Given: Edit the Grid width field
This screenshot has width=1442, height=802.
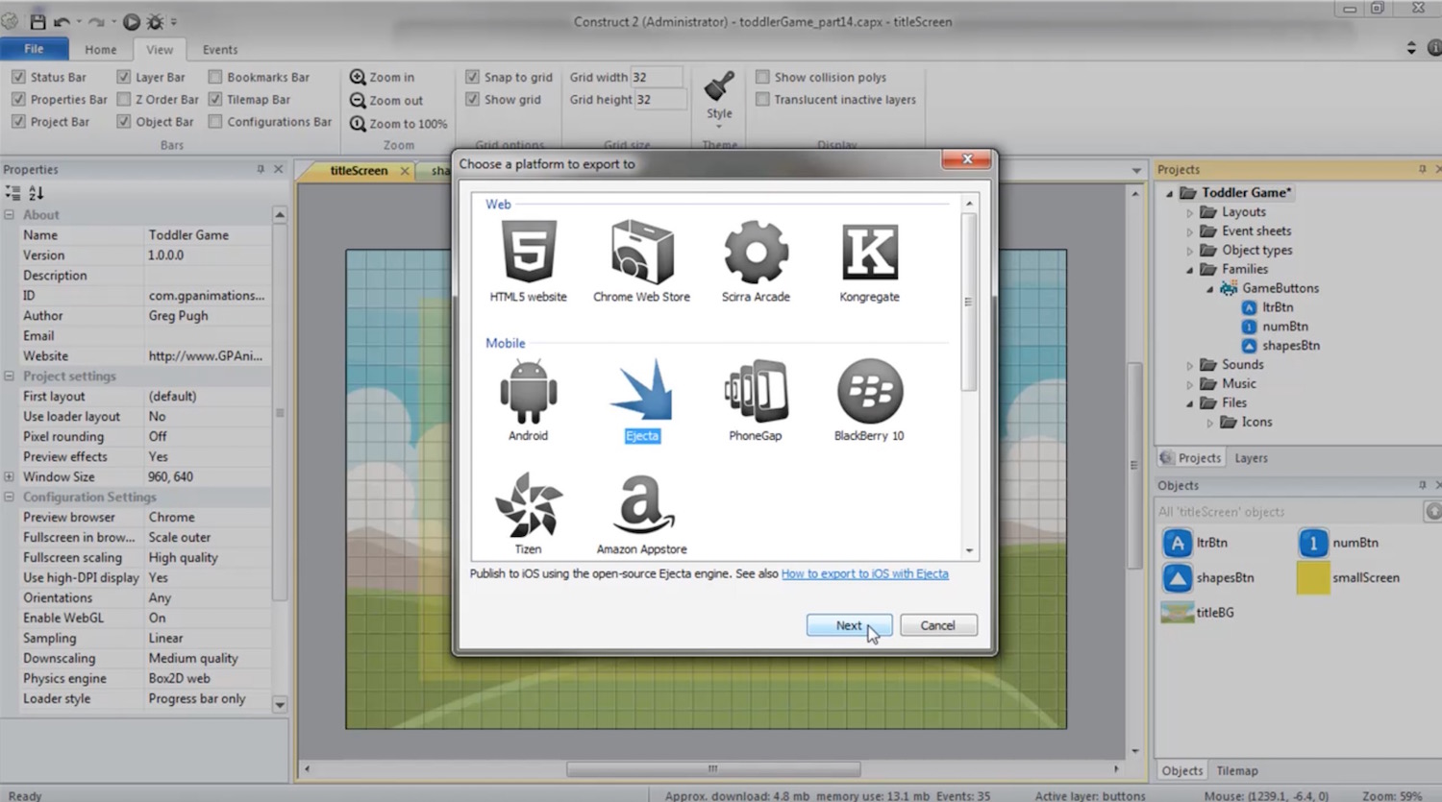Looking at the screenshot, I should pyautogui.click(x=657, y=77).
